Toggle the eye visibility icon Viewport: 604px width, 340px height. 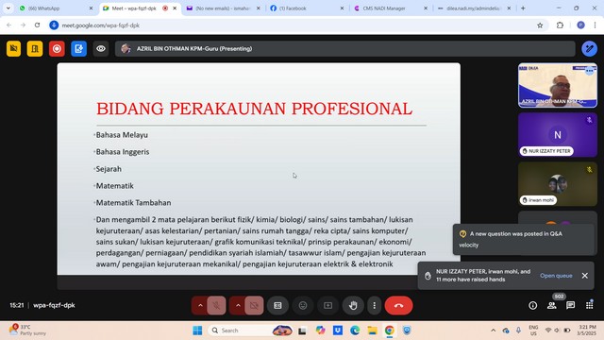pos(101,49)
